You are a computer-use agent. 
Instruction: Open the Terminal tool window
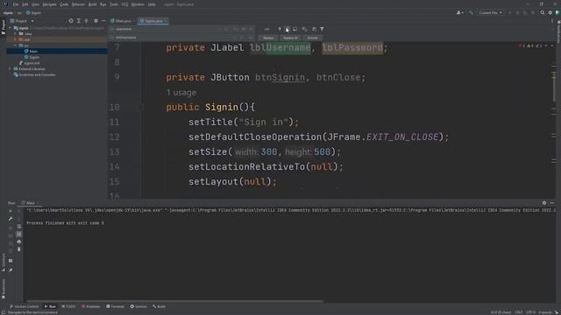[115, 306]
